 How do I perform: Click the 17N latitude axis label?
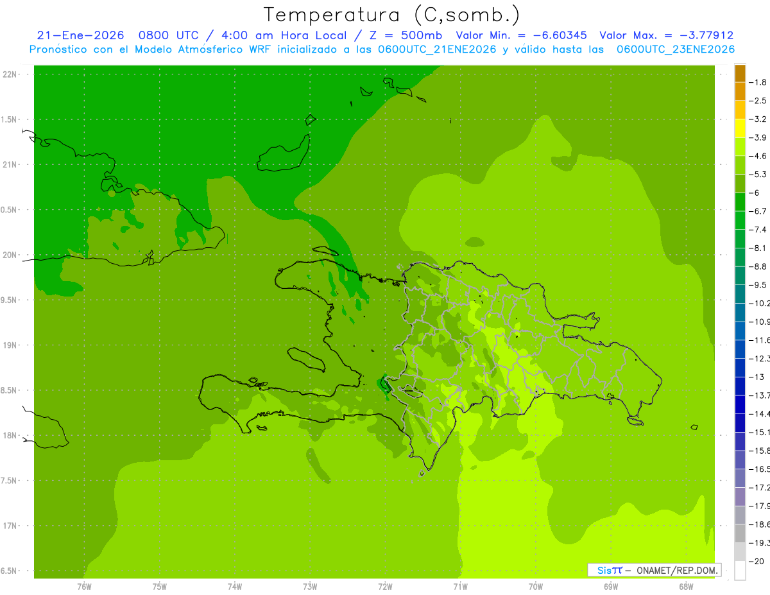click(x=10, y=526)
